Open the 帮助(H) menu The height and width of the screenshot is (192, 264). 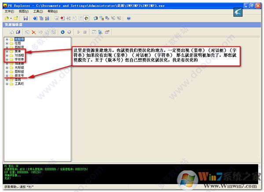[52, 11]
